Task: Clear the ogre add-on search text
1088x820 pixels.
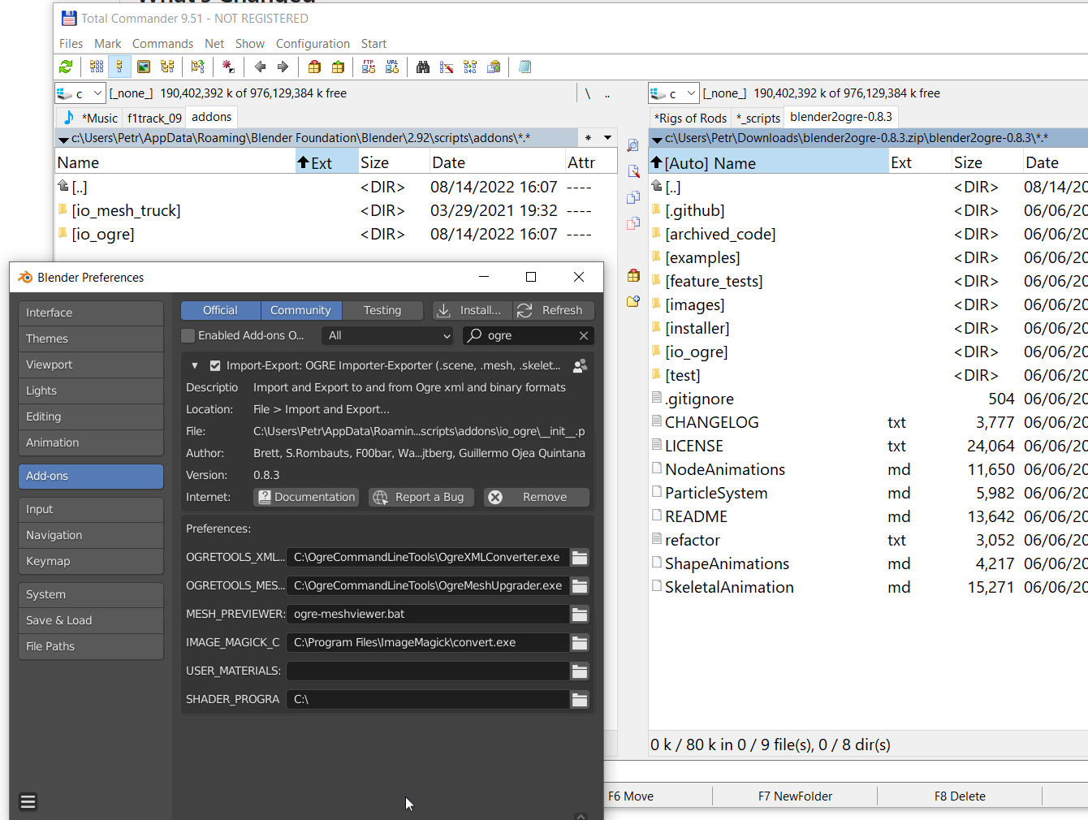Action: tap(584, 335)
